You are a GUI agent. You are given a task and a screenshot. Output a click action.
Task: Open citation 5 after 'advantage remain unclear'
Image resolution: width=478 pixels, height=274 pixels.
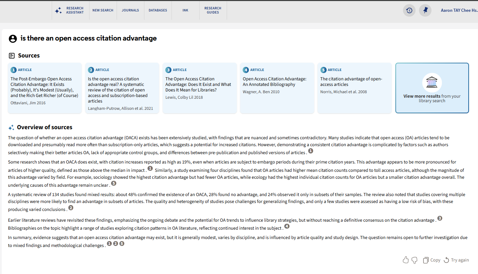click(114, 183)
